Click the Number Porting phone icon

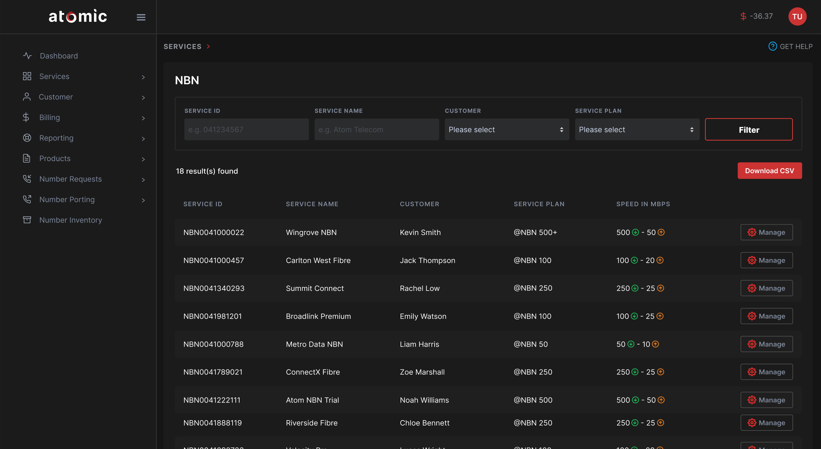tap(27, 199)
